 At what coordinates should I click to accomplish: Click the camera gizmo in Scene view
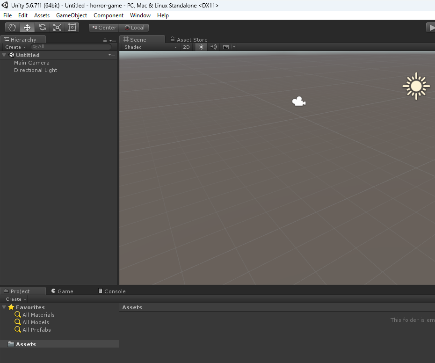pos(299,102)
